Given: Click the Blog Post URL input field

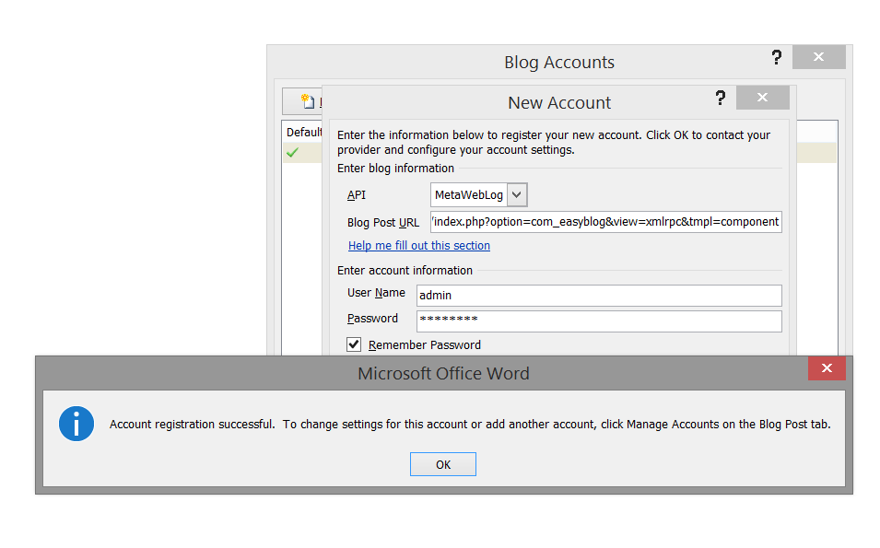Looking at the screenshot, I should (x=606, y=222).
